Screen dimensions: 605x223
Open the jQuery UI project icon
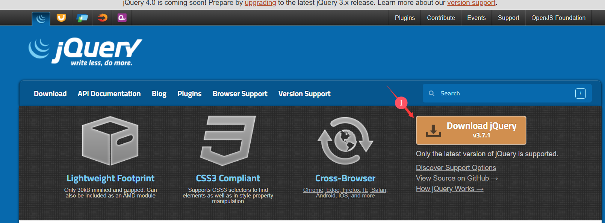[61, 18]
